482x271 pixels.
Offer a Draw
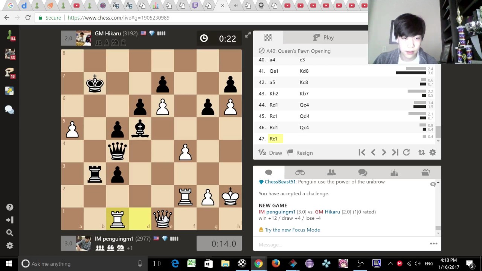coord(270,153)
